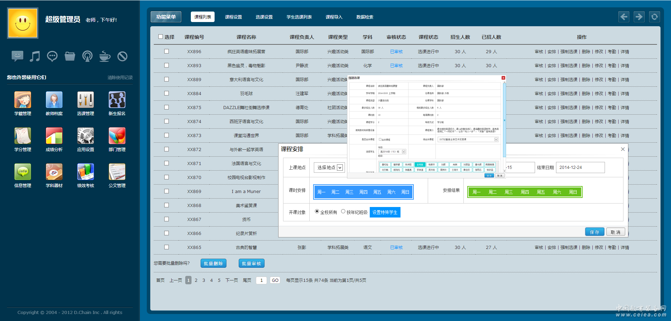Tick the checkbox for course XX896
Screen dimensions: 671x321
[166, 51]
